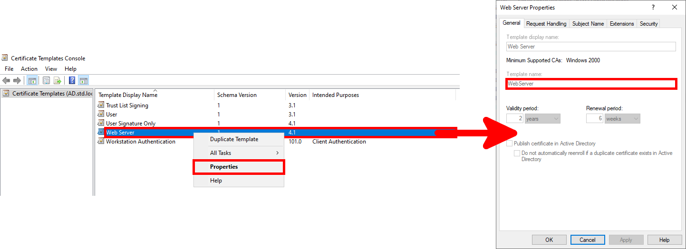Select the Workstation Authentication row text
This screenshot has width=686, height=249.
[141, 142]
